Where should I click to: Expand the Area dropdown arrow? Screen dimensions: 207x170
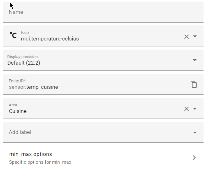point(195,109)
